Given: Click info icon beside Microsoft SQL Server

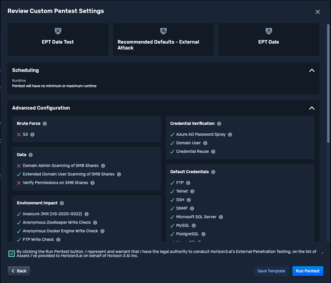Looking at the screenshot, I should coord(221,217).
